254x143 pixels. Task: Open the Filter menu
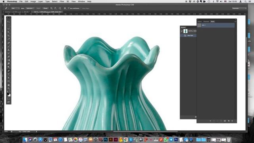click(62, 2)
